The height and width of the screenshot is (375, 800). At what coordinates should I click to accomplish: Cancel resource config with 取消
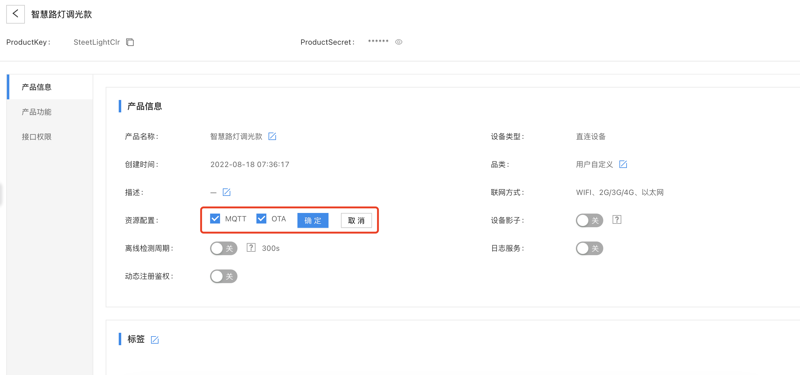[356, 220]
